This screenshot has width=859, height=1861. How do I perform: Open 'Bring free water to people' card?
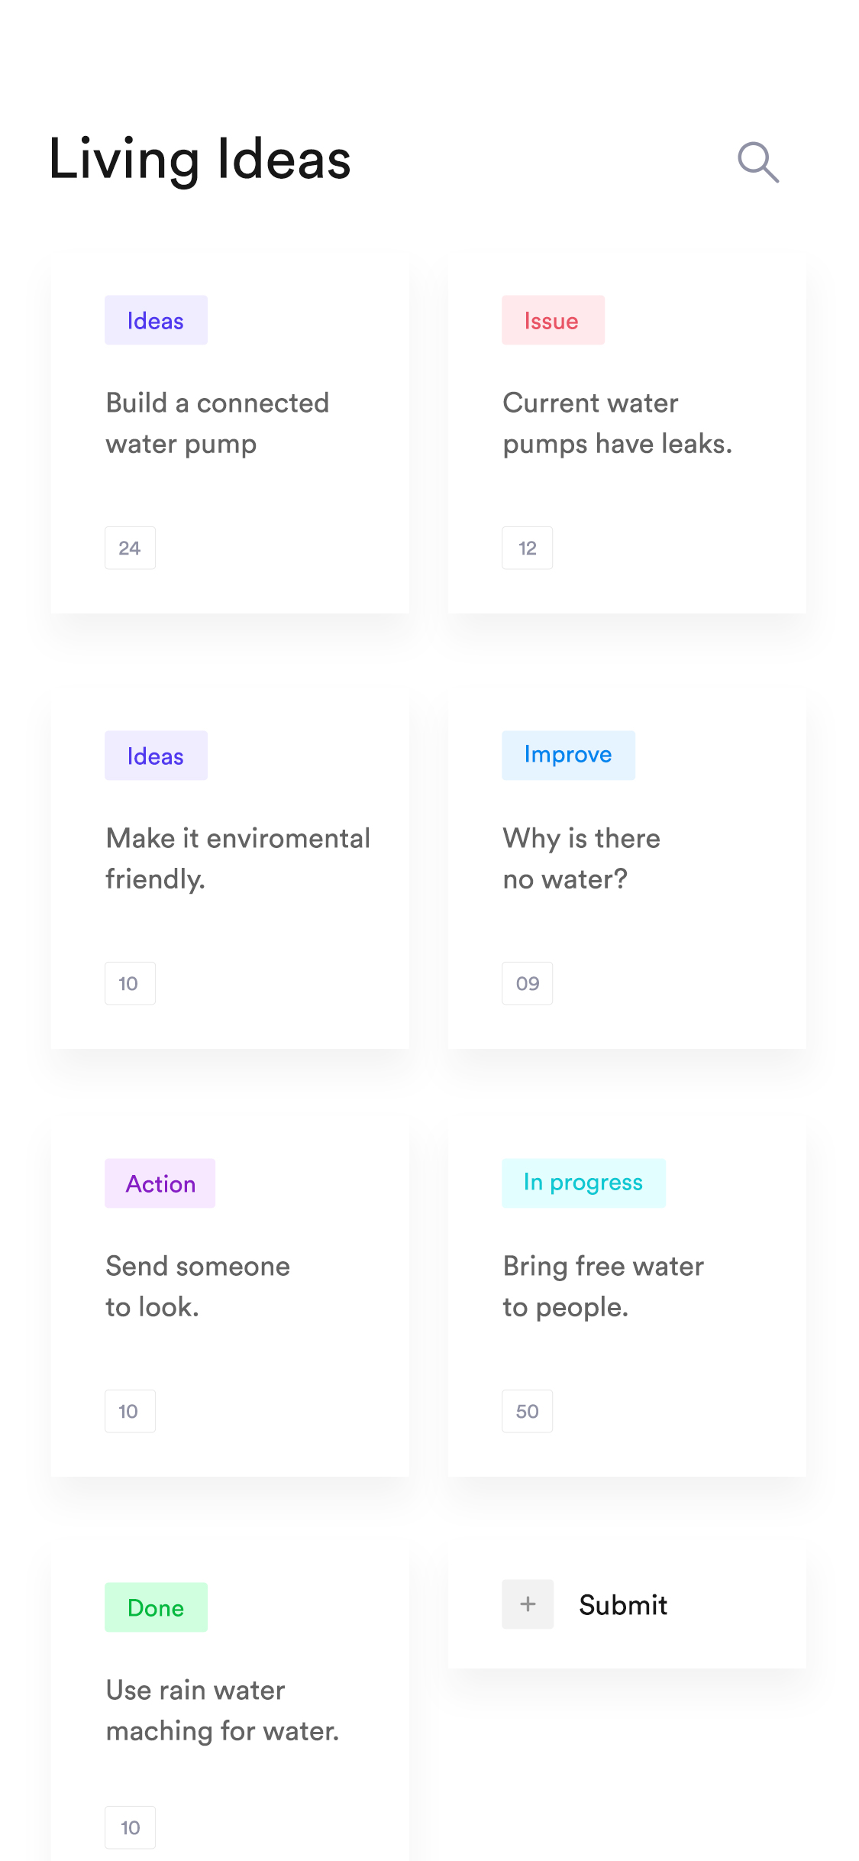[x=627, y=1297]
